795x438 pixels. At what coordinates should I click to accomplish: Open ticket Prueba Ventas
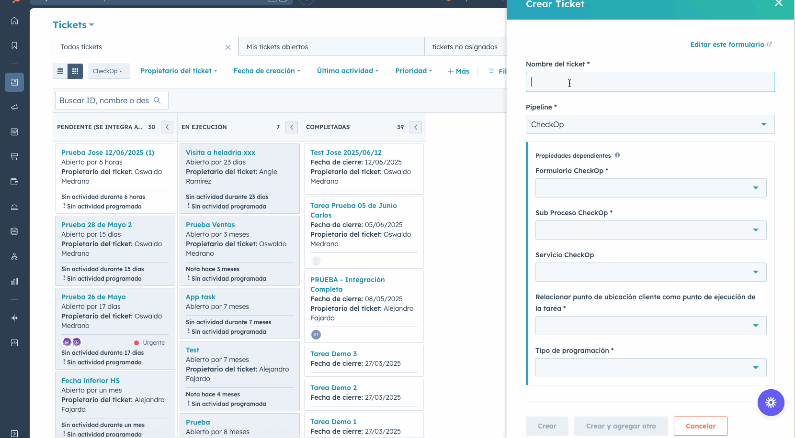[x=210, y=225]
